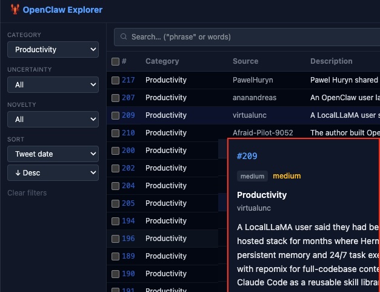Image resolution: width=380 pixels, height=292 pixels.
Task: Tick the checkbox next to row 200
Action: click(116, 151)
